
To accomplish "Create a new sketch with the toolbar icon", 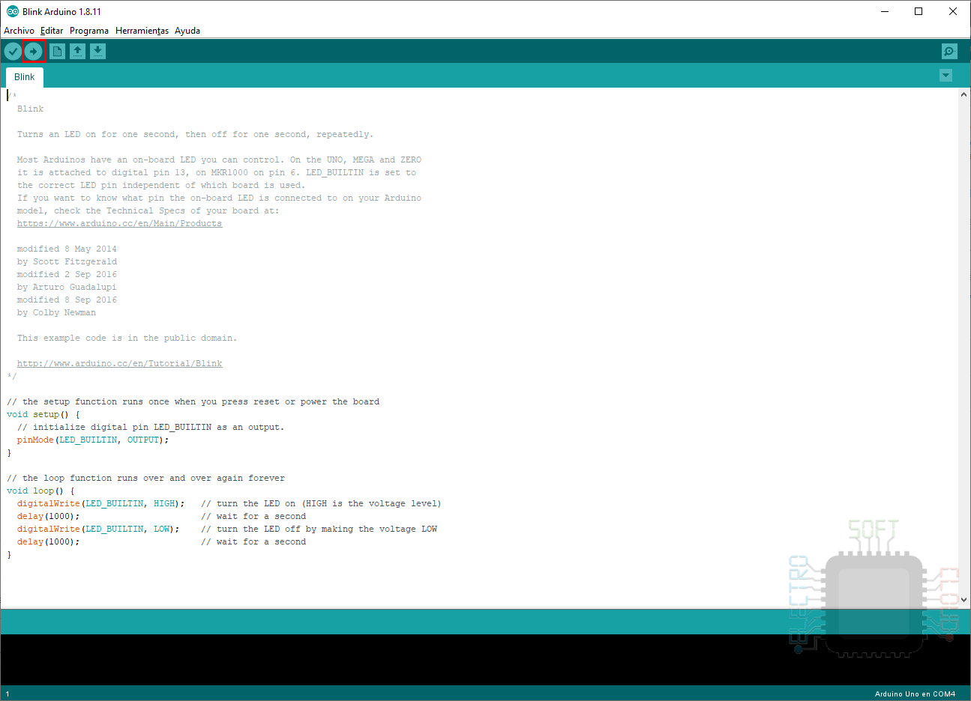I will 57,51.
